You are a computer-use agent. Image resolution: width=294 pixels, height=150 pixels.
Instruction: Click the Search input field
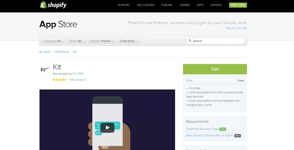coord(217,41)
